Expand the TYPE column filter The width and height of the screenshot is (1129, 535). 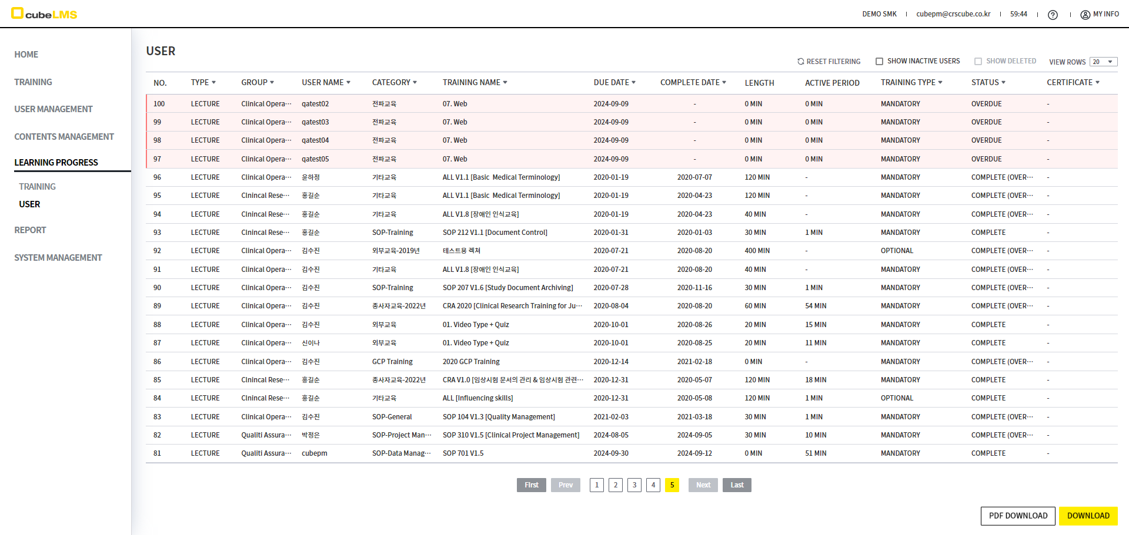point(213,83)
